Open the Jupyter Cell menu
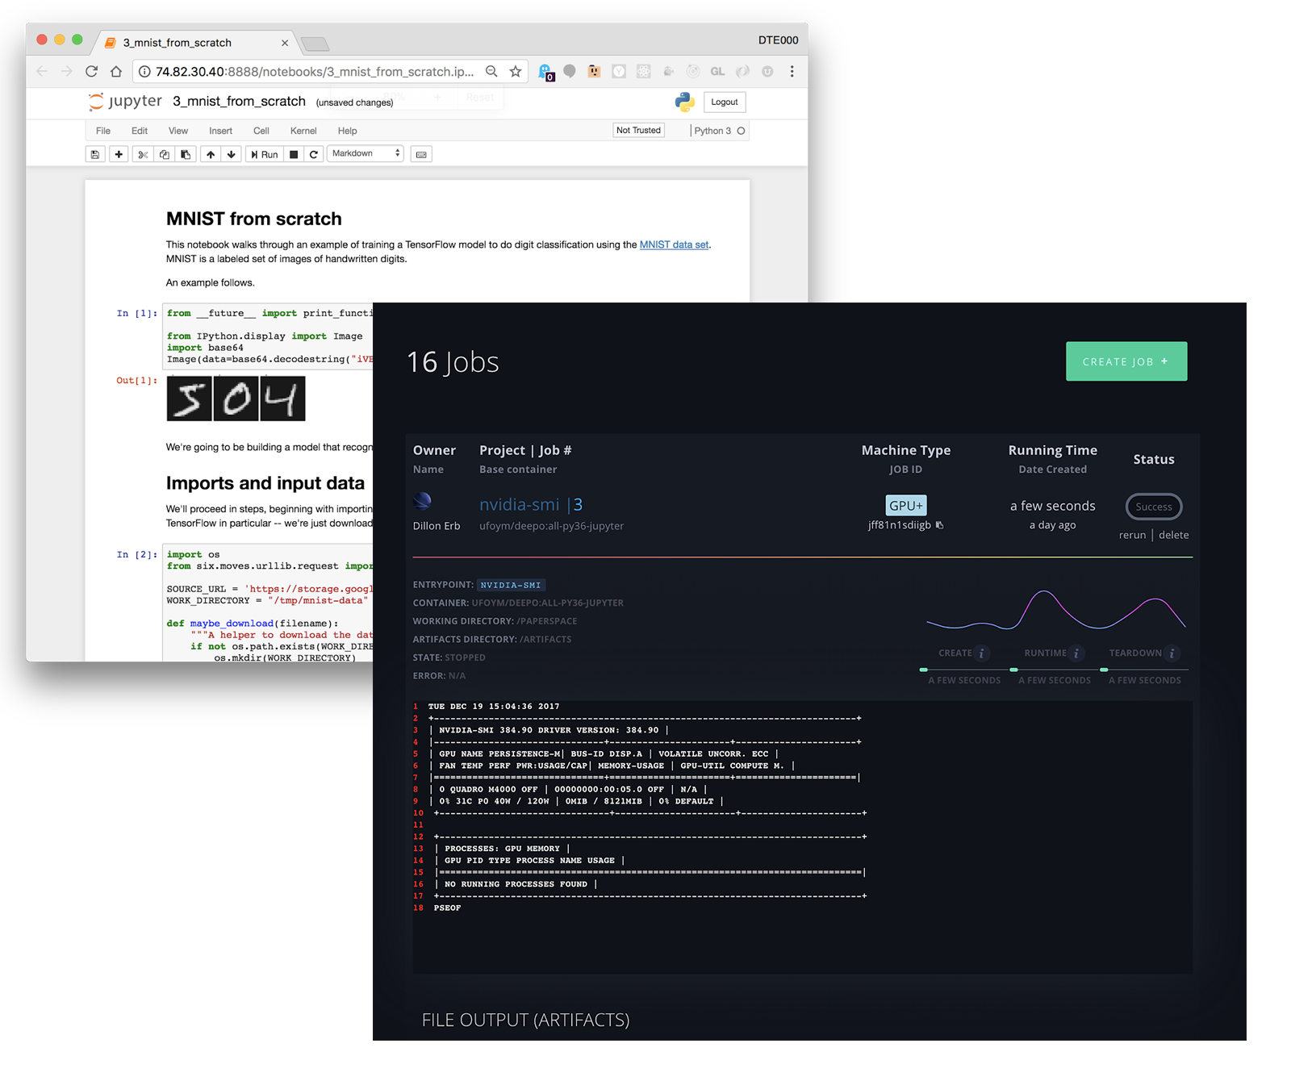 (261, 131)
